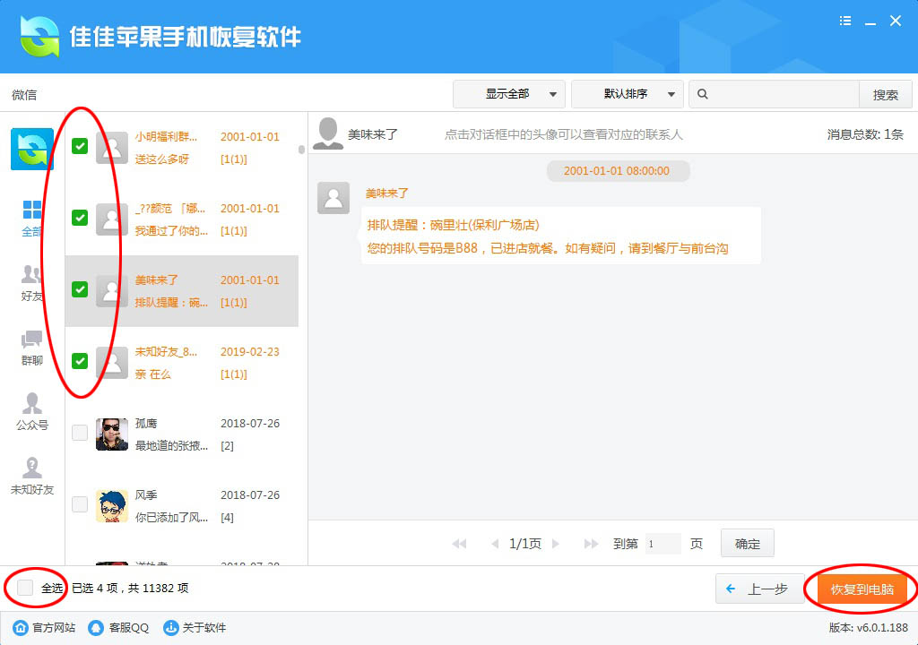Image resolution: width=918 pixels, height=645 pixels.
Task: Jump to first page arrow icon
Action: (x=460, y=544)
